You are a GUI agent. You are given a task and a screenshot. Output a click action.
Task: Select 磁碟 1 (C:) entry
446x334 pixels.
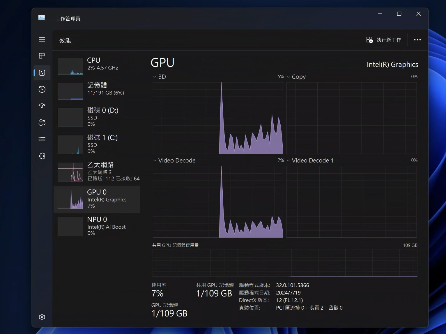click(97, 144)
